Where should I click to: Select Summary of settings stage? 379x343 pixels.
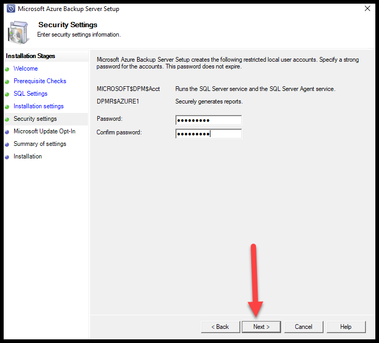point(40,144)
